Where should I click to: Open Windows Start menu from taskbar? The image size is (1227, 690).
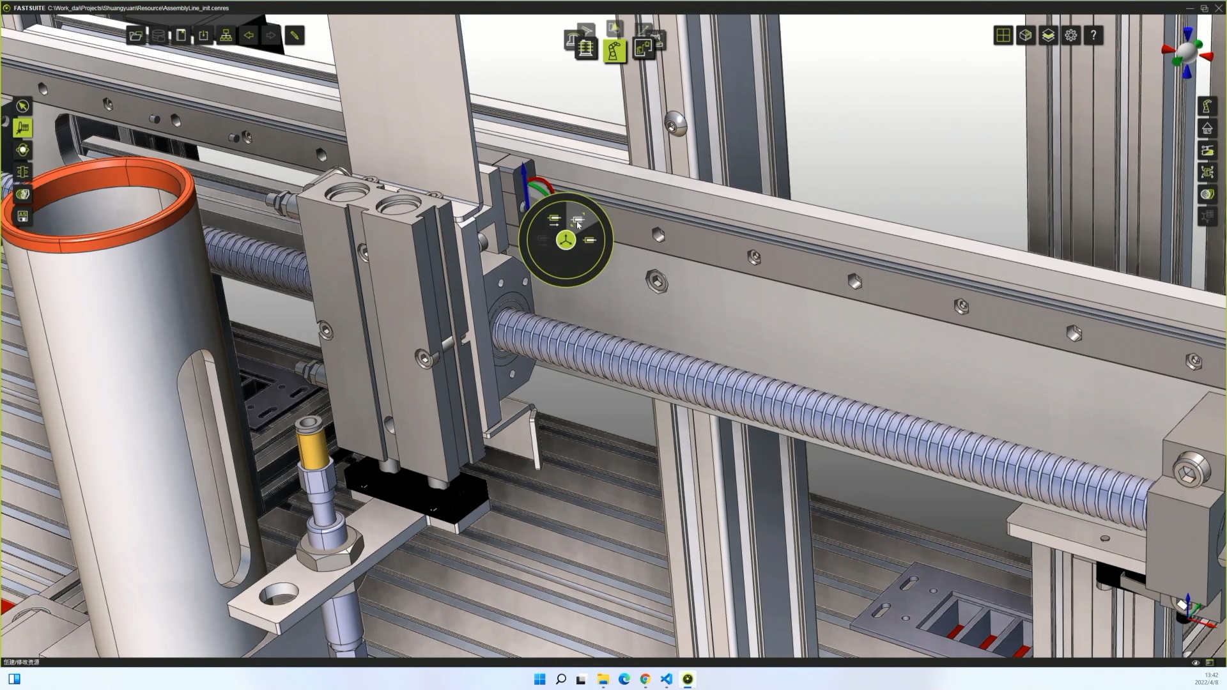coord(539,679)
